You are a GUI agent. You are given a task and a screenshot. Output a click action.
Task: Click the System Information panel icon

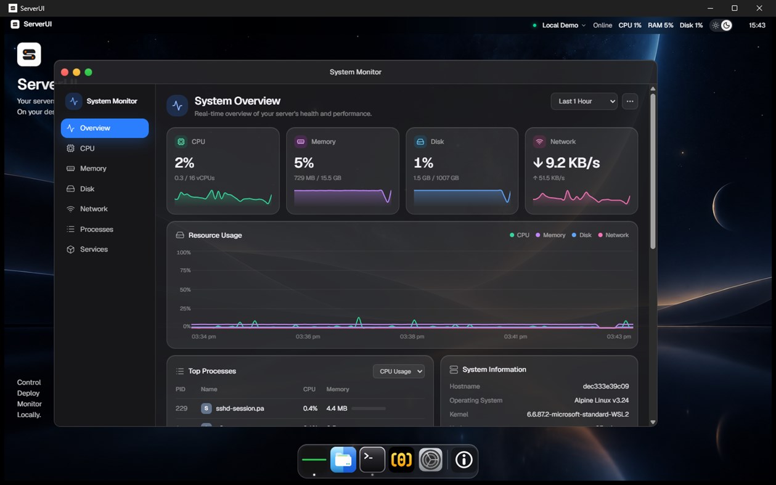(454, 370)
